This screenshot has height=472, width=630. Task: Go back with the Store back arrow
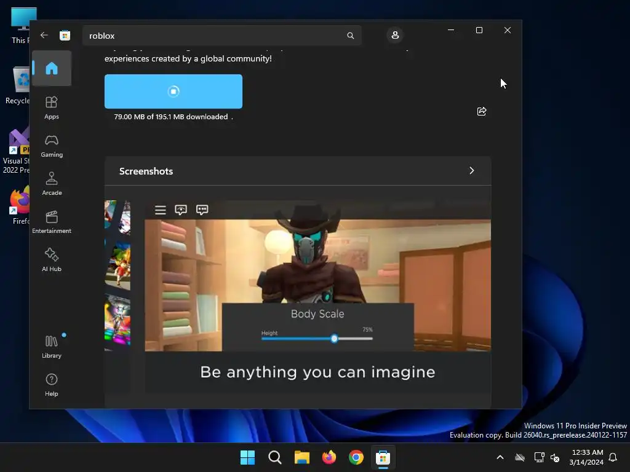(44, 35)
